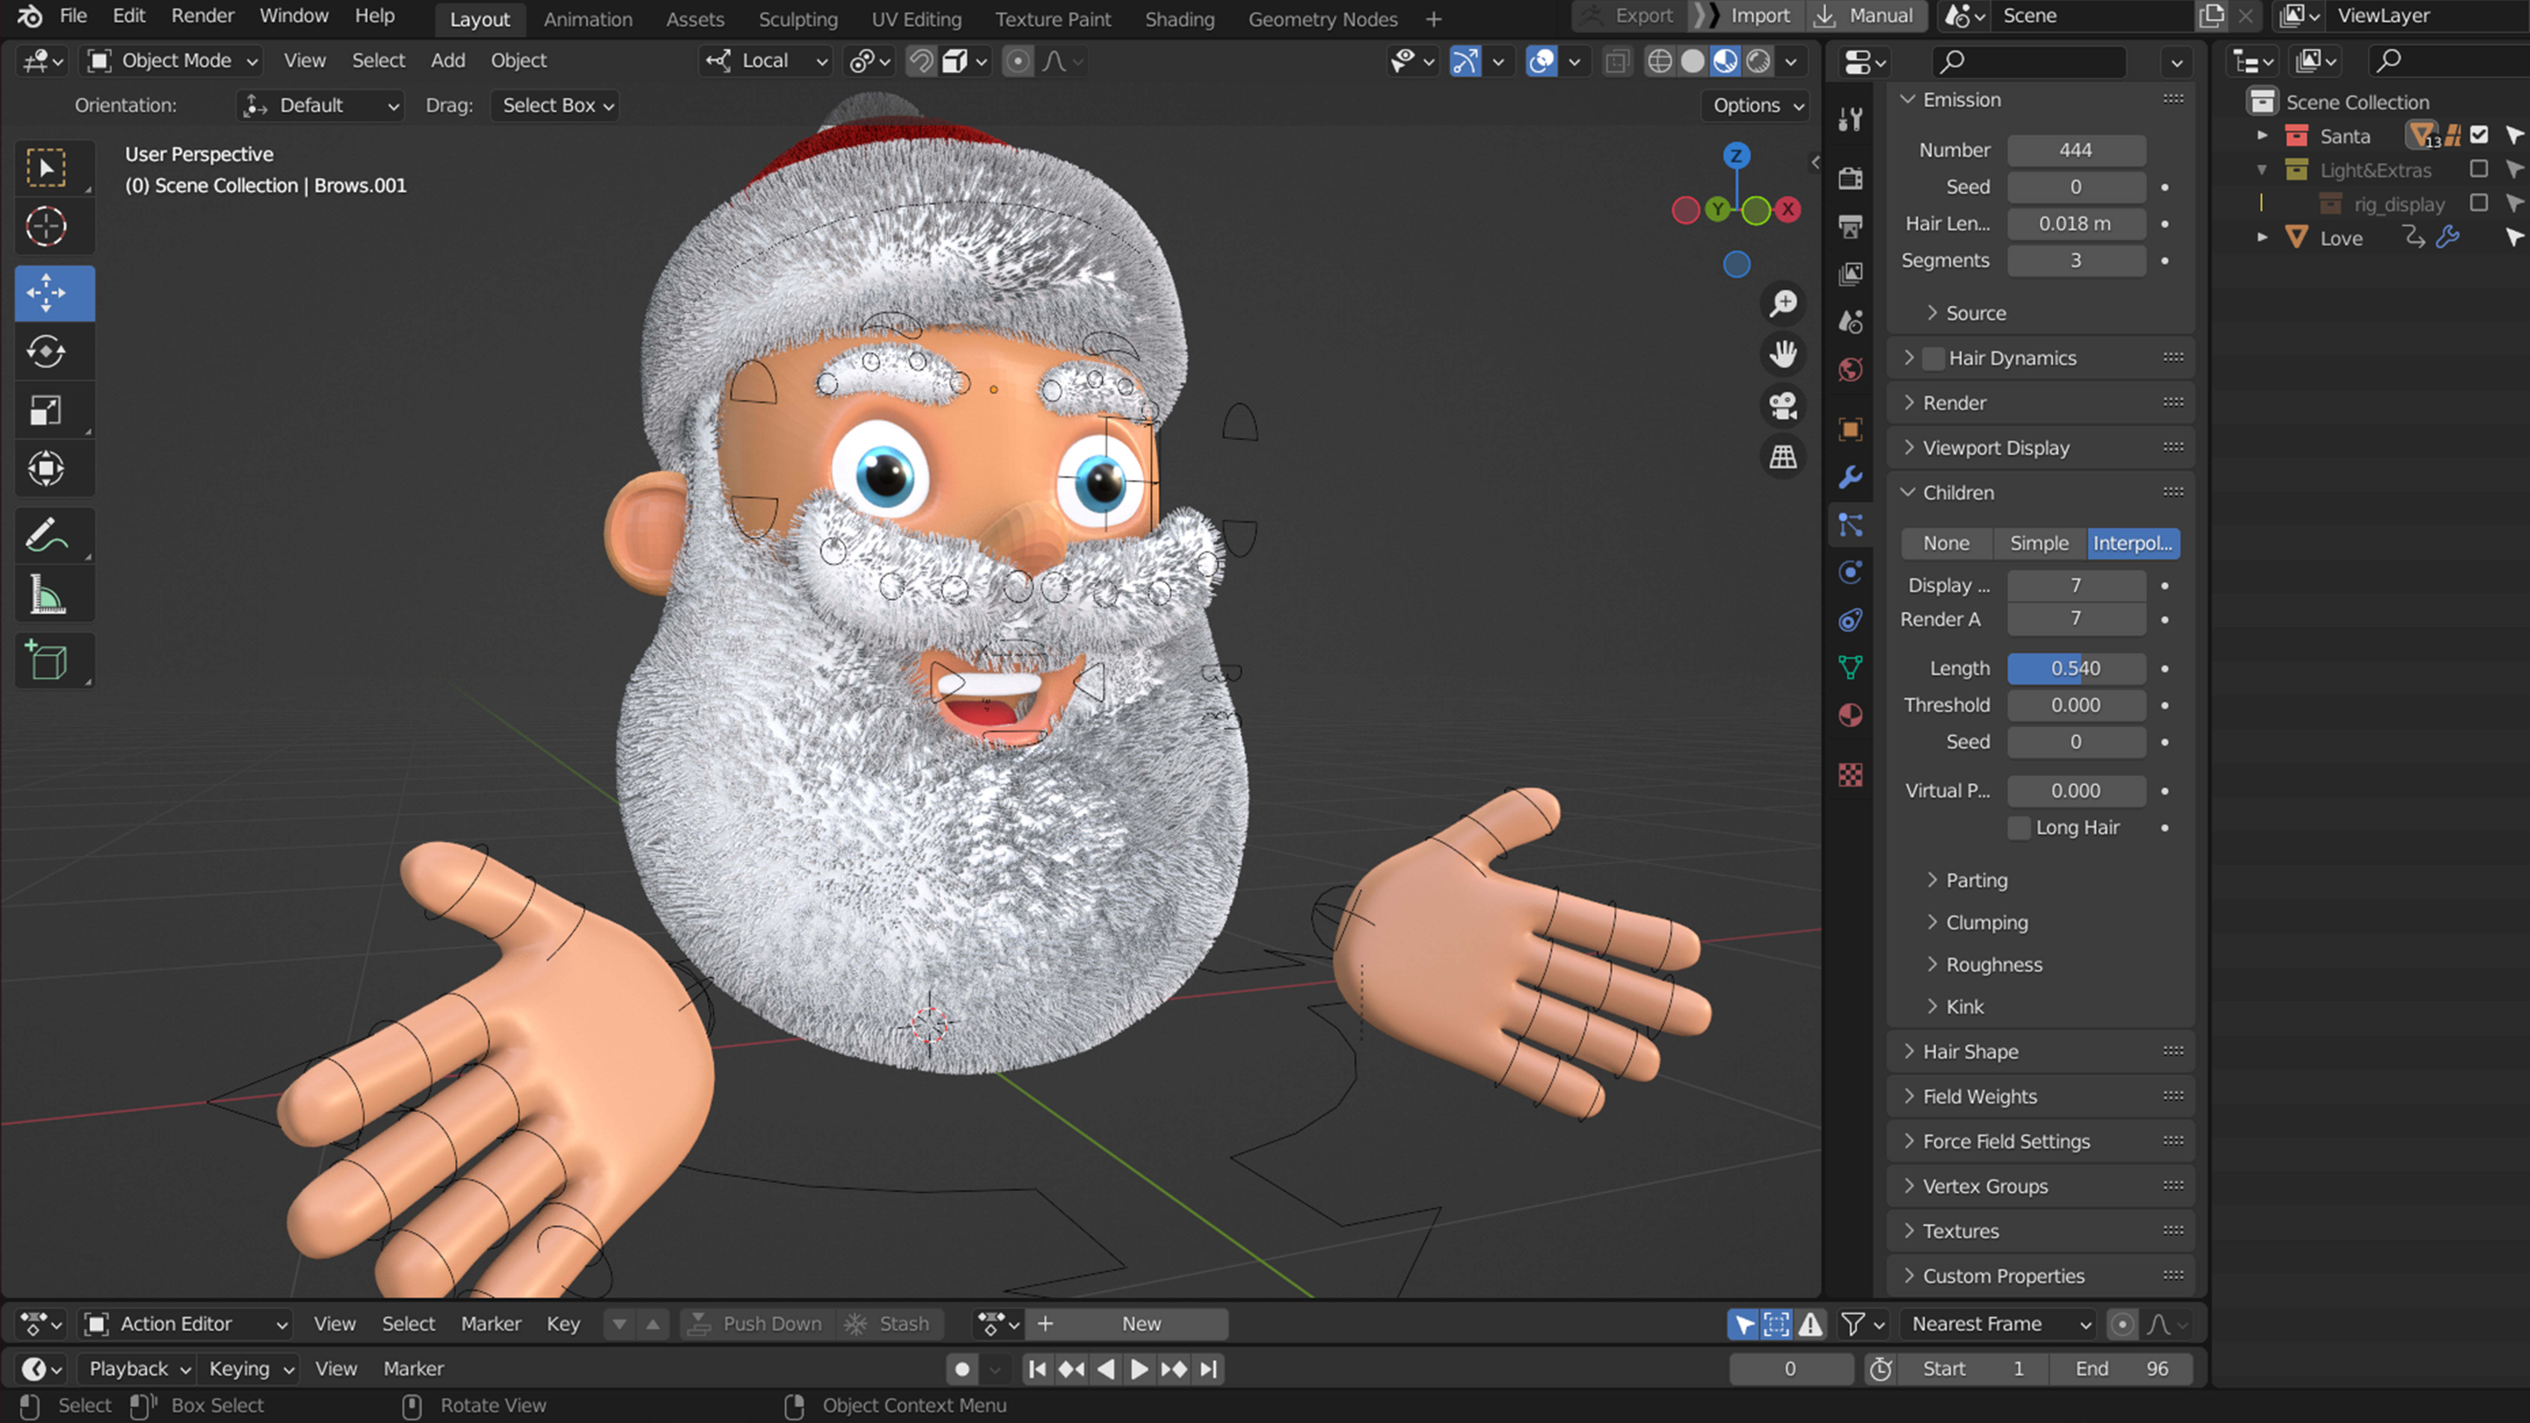Open the Modifiers wrench properties tab
The height and width of the screenshot is (1423, 2530).
[x=1850, y=477]
